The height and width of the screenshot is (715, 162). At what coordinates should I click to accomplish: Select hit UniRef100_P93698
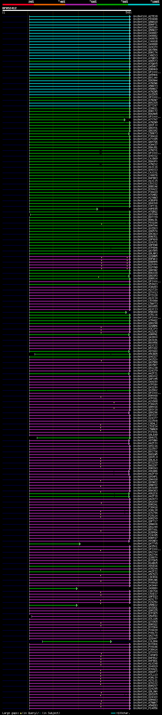coord(145,19)
